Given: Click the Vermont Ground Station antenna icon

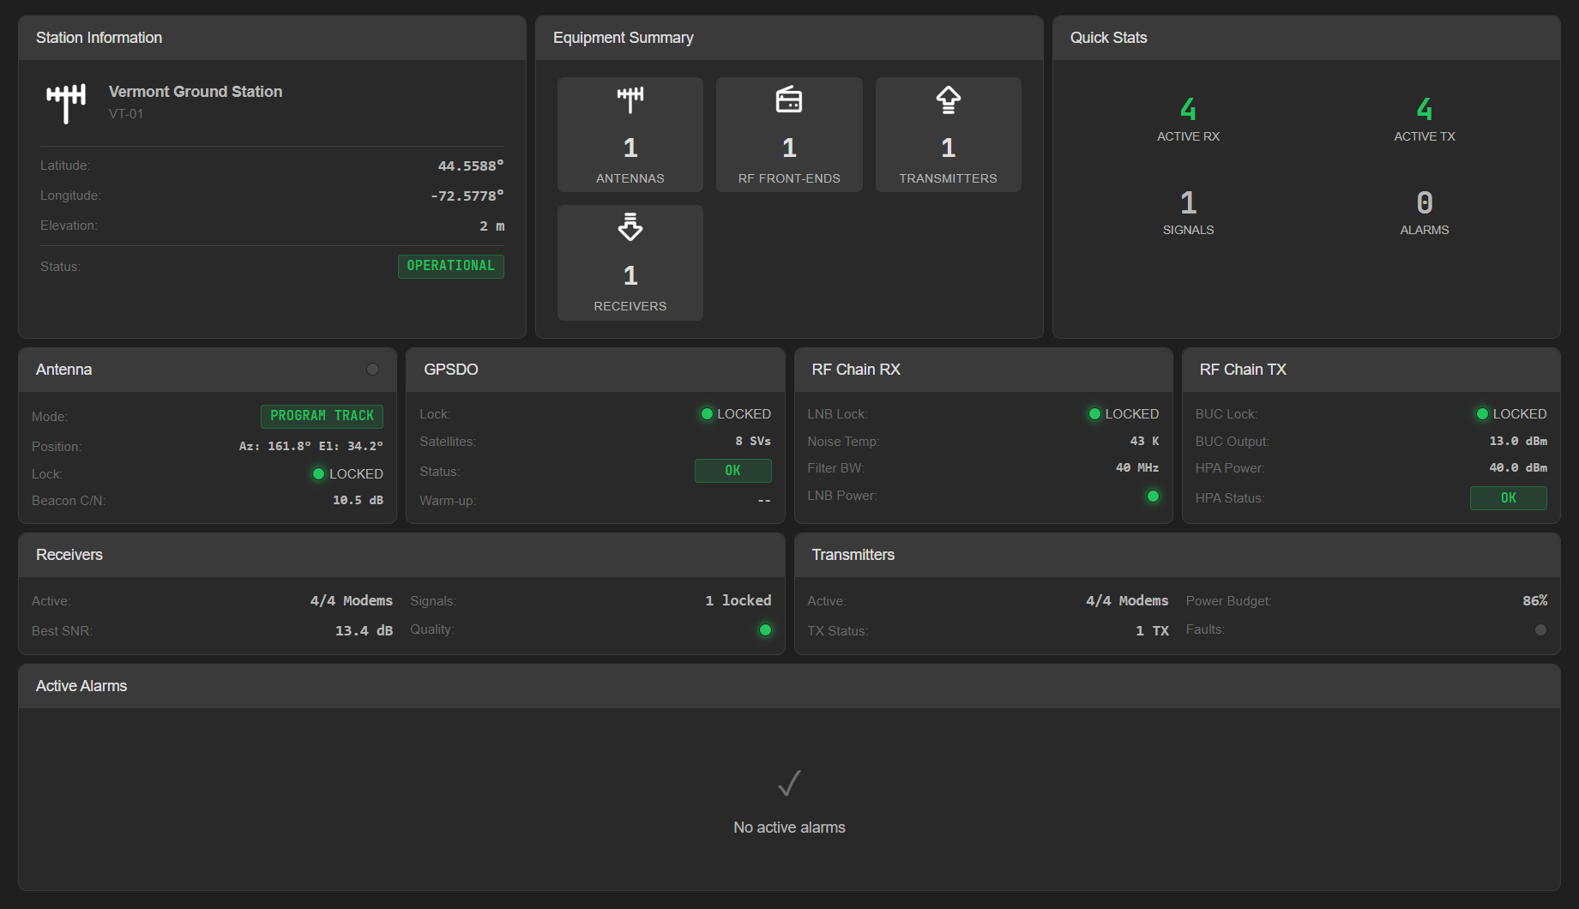Looking at the screenshot, I should pos(66,103).
